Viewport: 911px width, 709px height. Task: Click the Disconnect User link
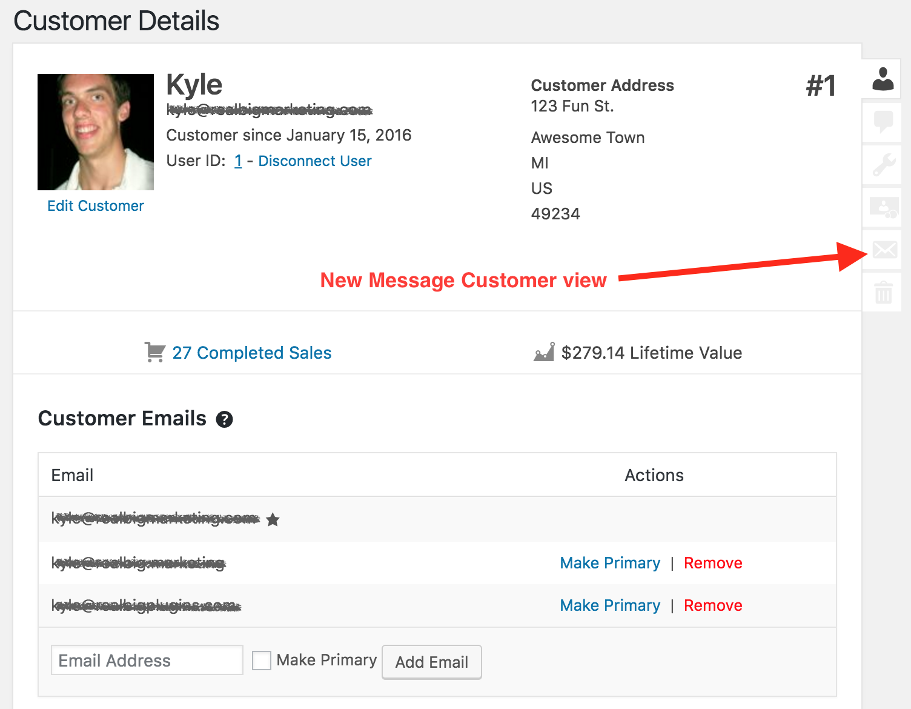click(314, 161)
